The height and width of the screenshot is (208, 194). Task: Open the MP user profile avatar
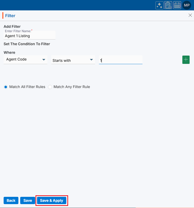pyautogui.click(x=187, y=5)
